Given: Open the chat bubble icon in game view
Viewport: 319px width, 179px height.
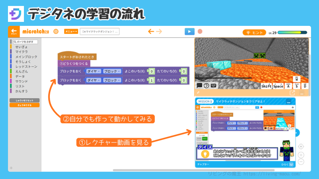Looking at the screenshot, I should pyautogui.click(x=199, y=86).
